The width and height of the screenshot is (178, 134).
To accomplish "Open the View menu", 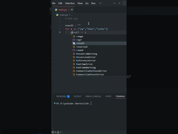I will pos(80,3).
